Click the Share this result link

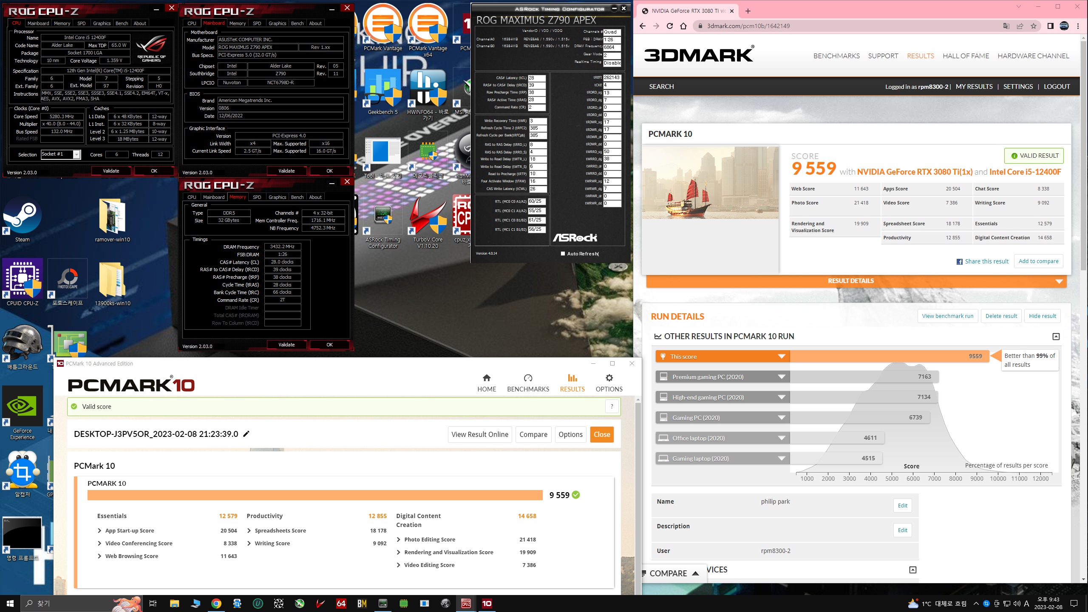coord(982,261)
